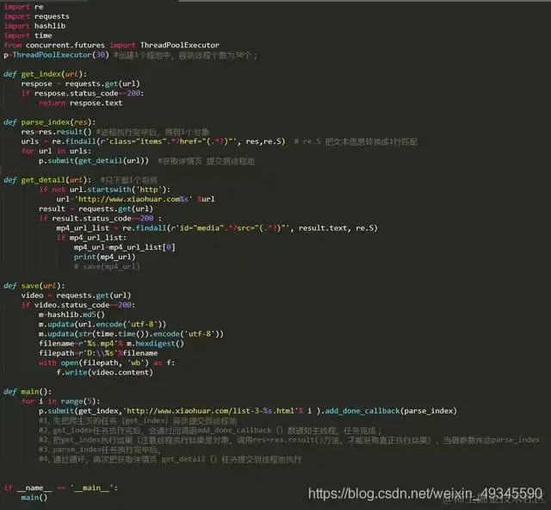Click "if __name__ == '__main__':" line
This screenshot has width=551, height=510.
pos(61,488)
